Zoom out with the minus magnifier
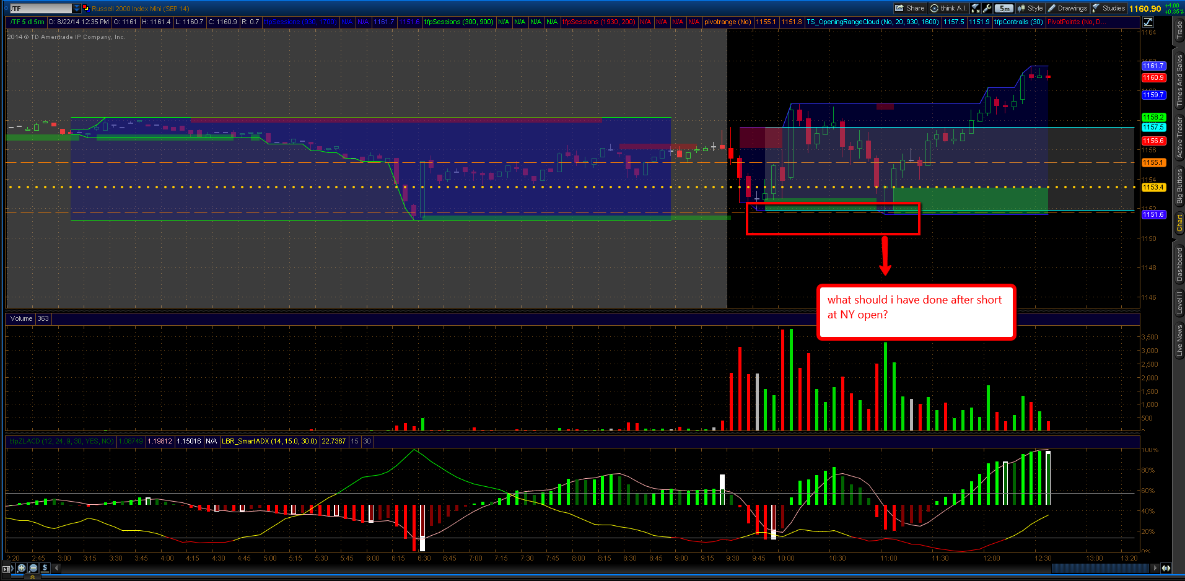 click(33, 568)
